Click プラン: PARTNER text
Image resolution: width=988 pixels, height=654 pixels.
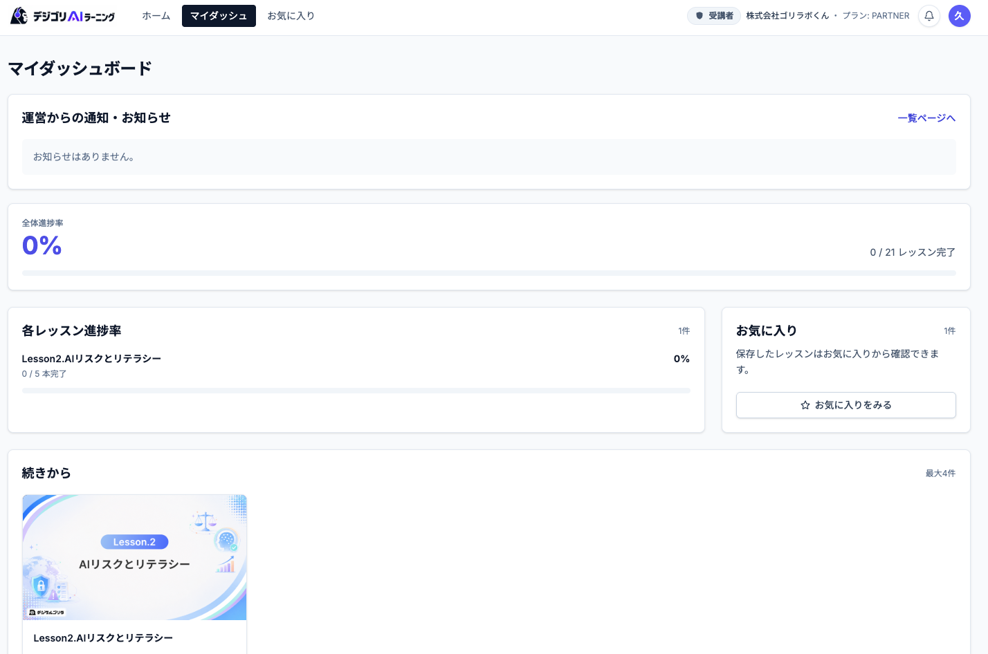[876, 16]
